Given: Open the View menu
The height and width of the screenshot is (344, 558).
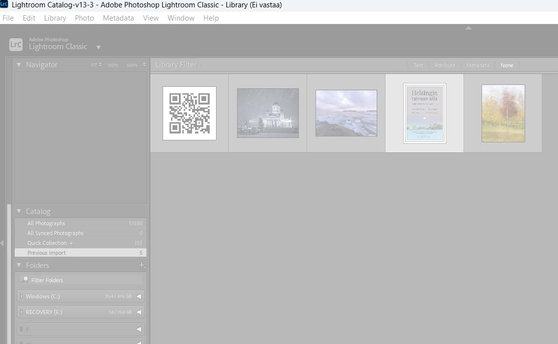Looking at the screenshot, I should [151, 18].
